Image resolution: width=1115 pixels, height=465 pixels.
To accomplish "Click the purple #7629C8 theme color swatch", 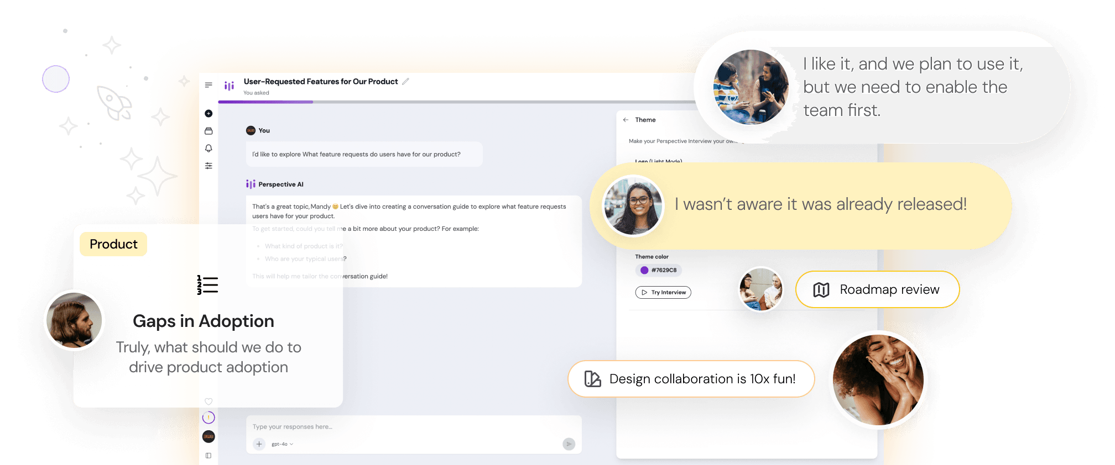I will coord(644,270).
